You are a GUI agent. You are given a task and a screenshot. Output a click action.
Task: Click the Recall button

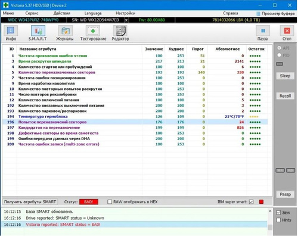(285, 96)
